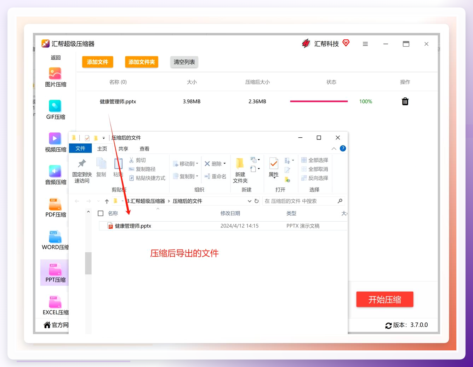Select the 视频压缩 video compression icon
This screenshot has width=473, height=367.
tap(55, 139)
